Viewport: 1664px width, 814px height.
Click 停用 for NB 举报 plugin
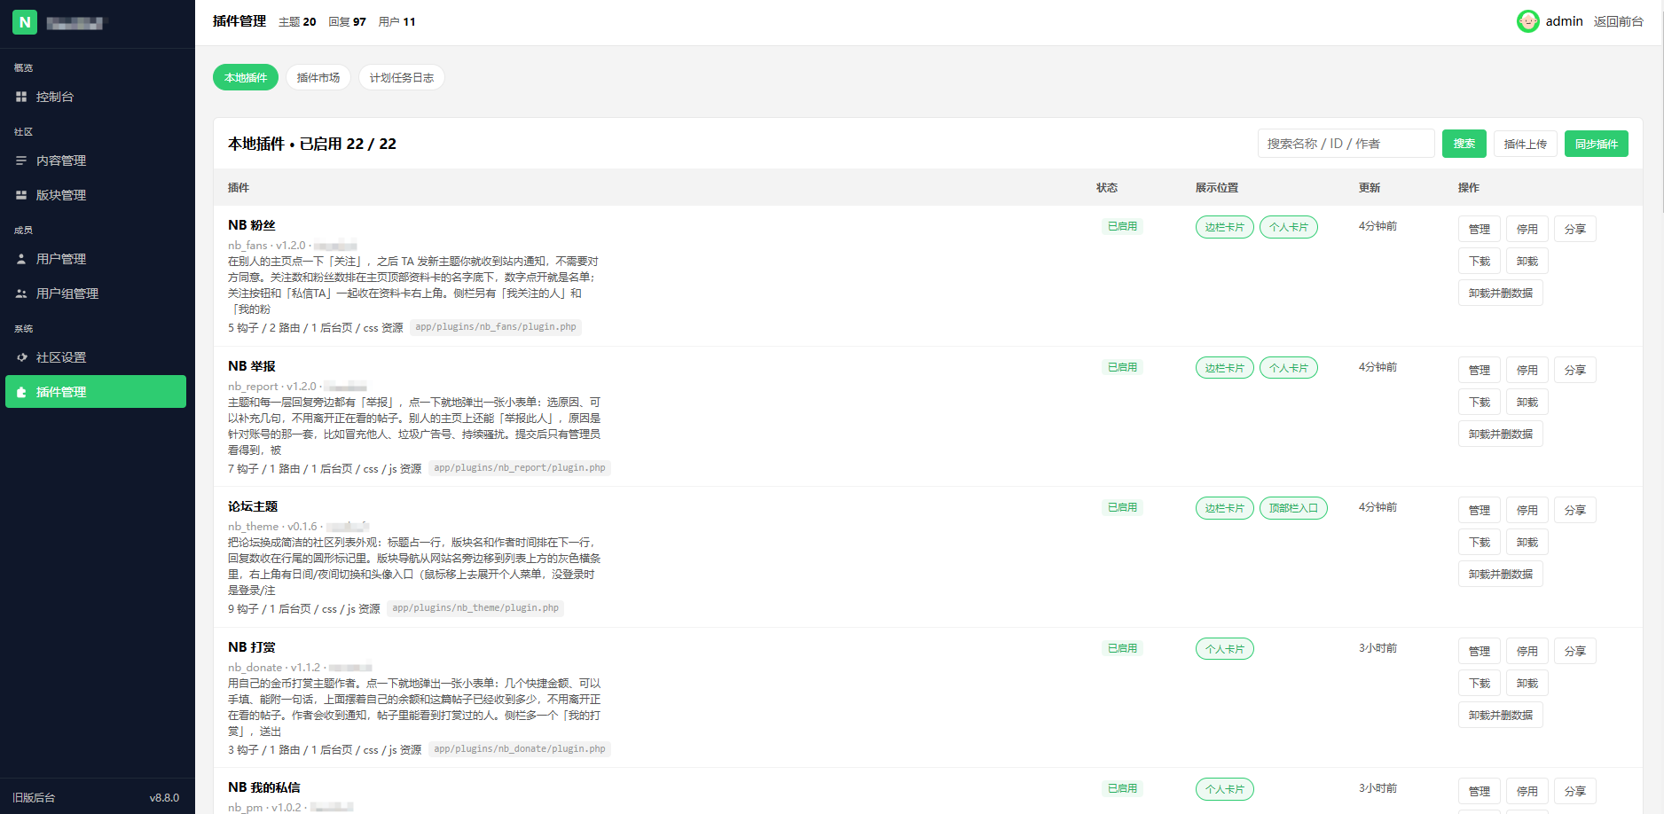(1527, 370)
